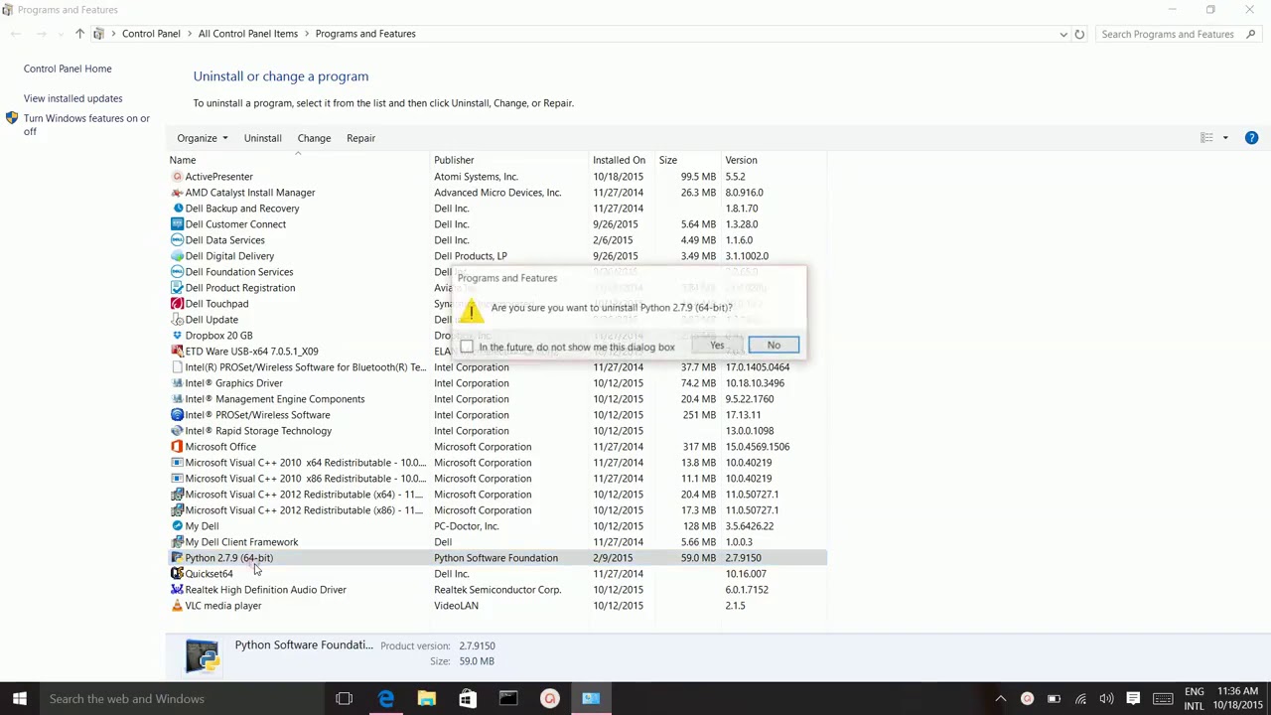Click Repair in the toolbar

[360, 138]
